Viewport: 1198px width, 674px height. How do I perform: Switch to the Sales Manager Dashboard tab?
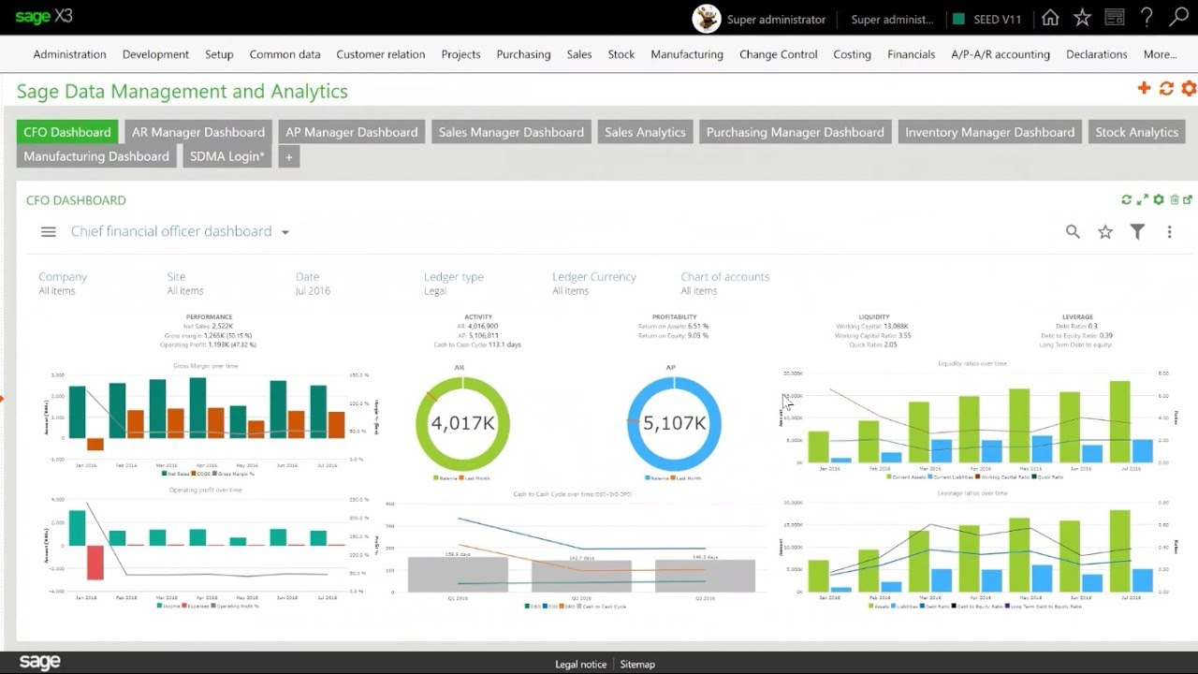[x=511, y=132]
